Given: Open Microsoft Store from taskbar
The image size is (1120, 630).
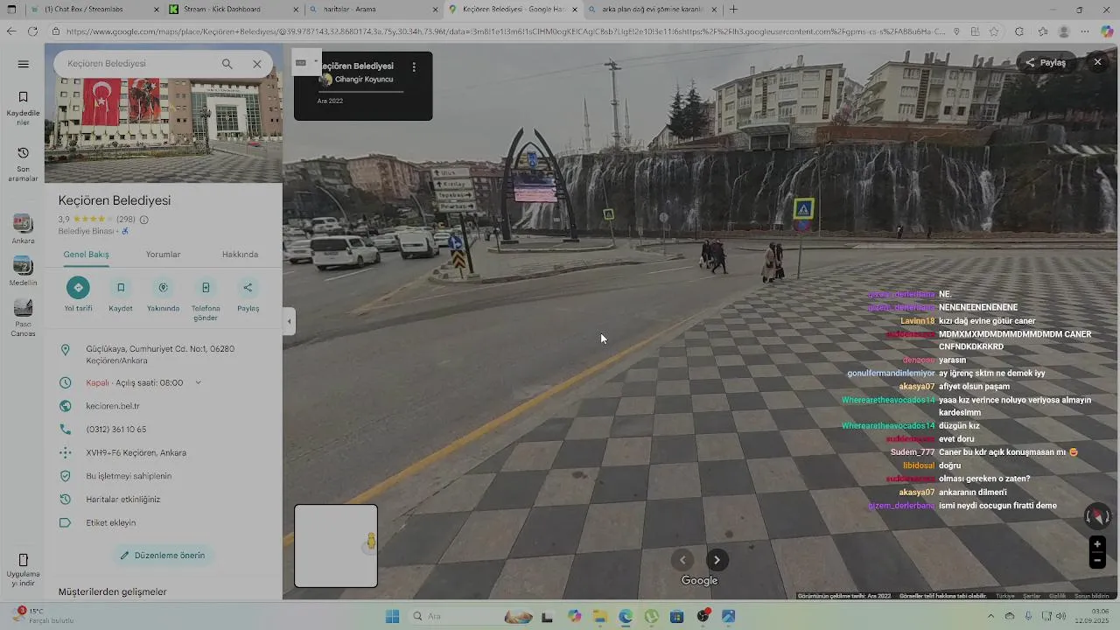Looking at the screenshot, I should tap(677, 616).
